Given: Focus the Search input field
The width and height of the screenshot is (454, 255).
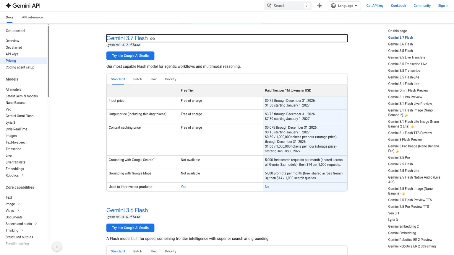Looking at the screenshot, I should pos(288,6).
